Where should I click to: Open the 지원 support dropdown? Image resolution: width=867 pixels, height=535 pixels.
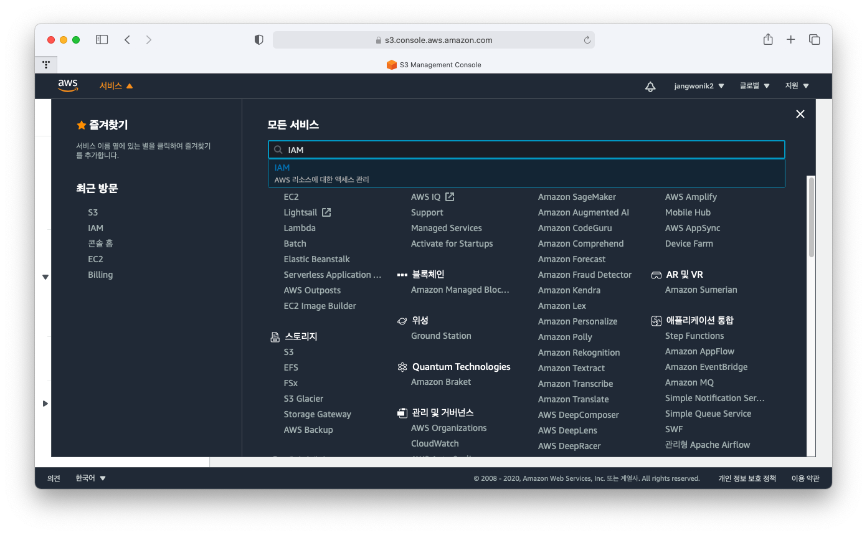(797, 86)
